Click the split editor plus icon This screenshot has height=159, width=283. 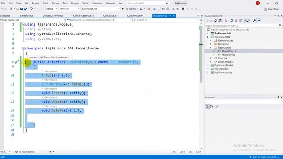tap(201, 20)
